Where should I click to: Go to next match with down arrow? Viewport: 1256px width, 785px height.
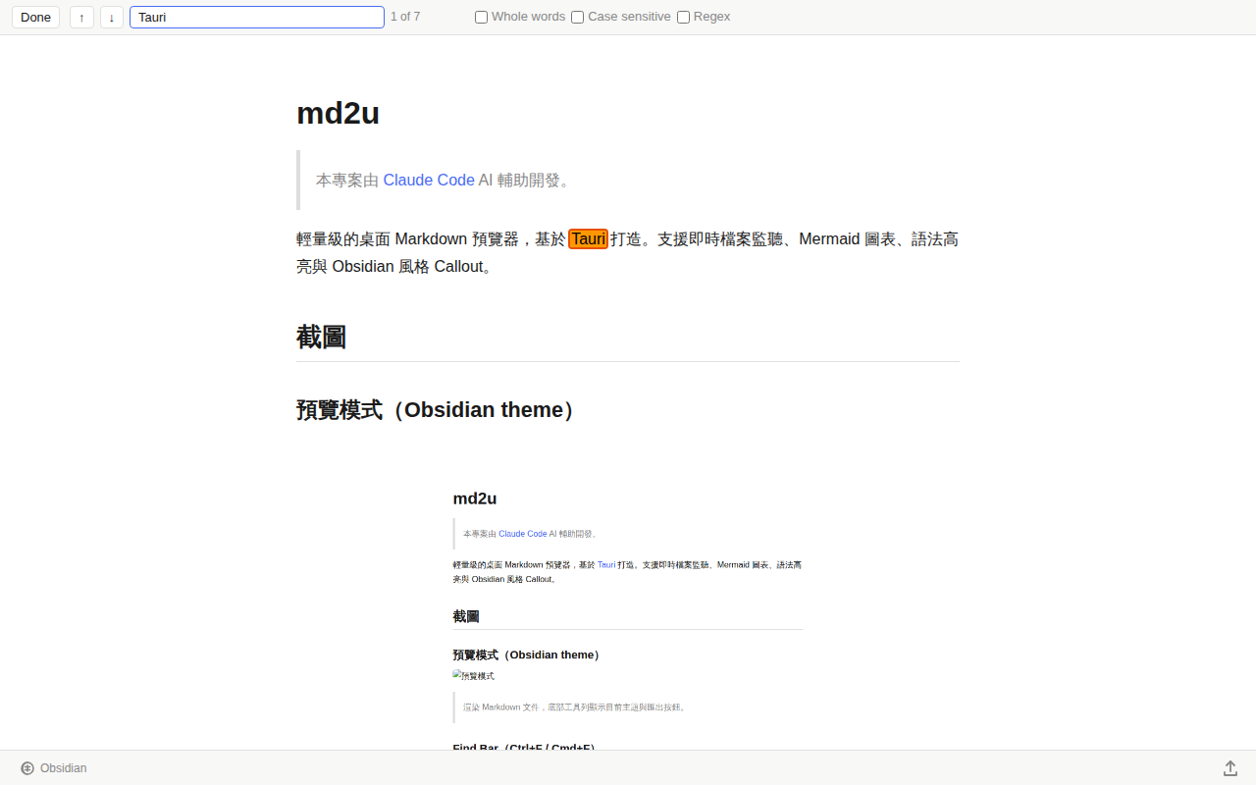tap(112, 17)
